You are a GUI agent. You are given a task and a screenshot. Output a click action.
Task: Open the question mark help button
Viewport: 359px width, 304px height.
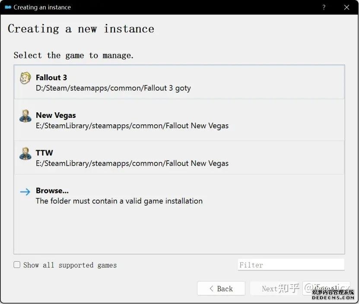324,7
